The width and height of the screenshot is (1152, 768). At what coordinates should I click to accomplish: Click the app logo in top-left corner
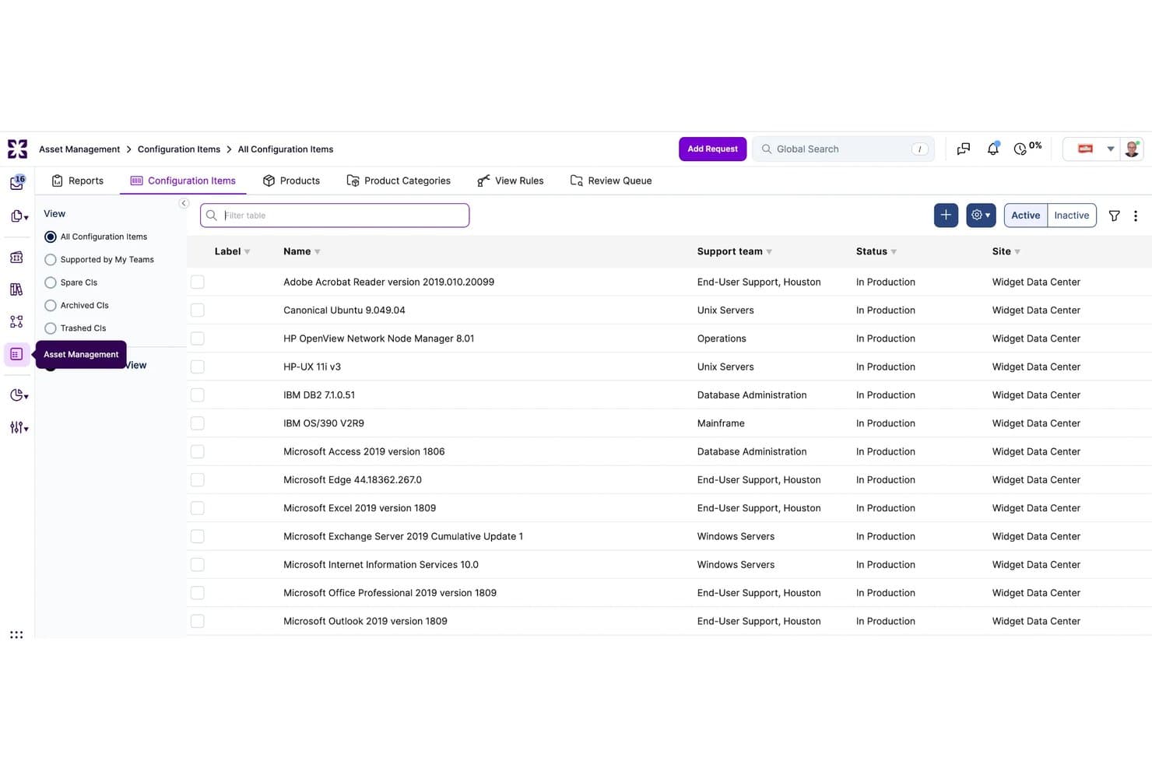click(17, 149)
